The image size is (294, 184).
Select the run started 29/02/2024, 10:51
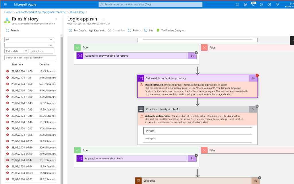click(30, 78)
